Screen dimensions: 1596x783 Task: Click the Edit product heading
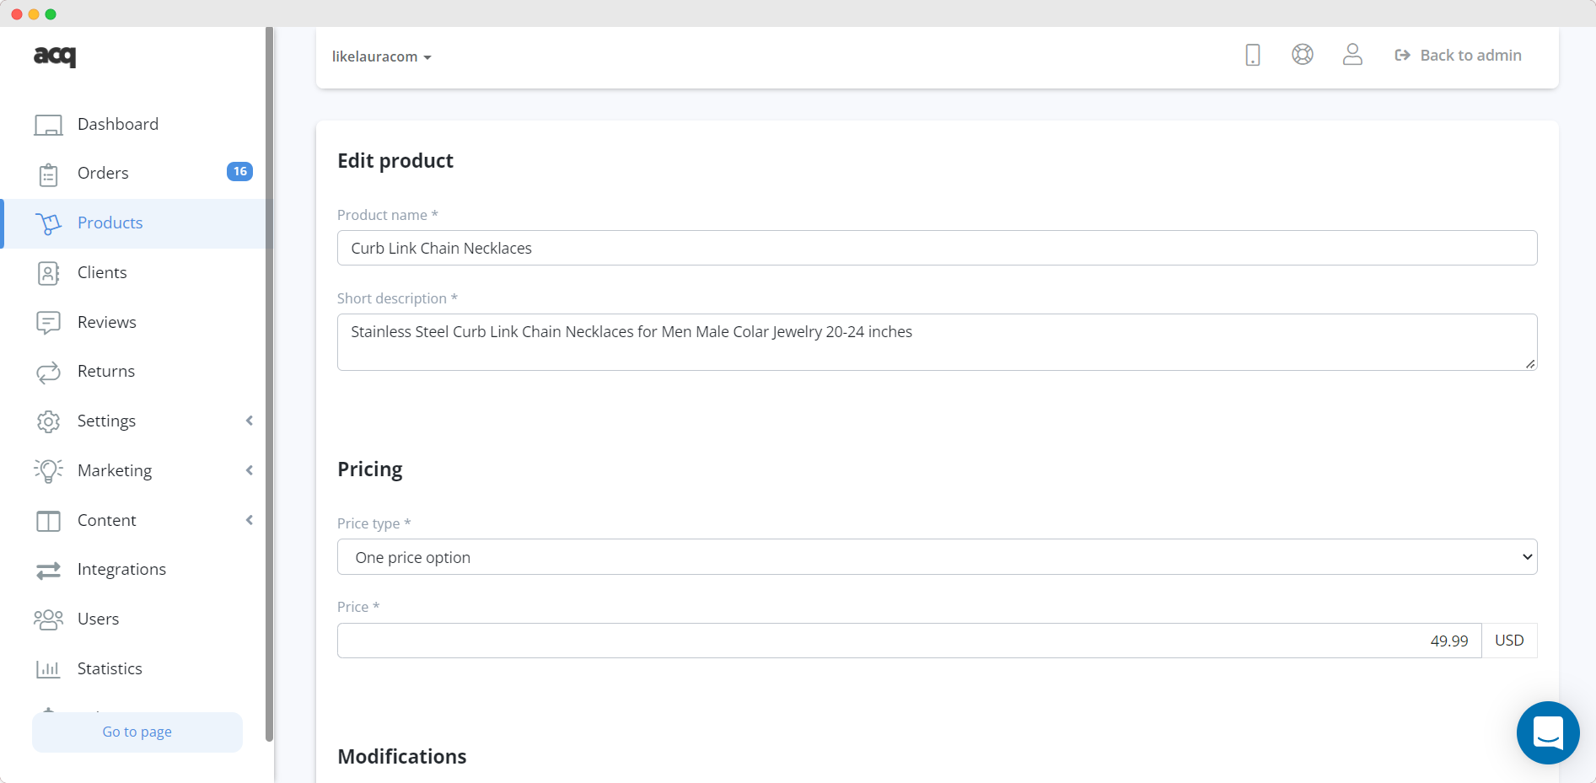[x=395, y=161]
